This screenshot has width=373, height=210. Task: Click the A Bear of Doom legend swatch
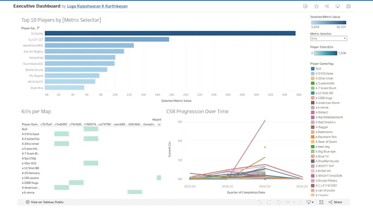click(313, 142)
